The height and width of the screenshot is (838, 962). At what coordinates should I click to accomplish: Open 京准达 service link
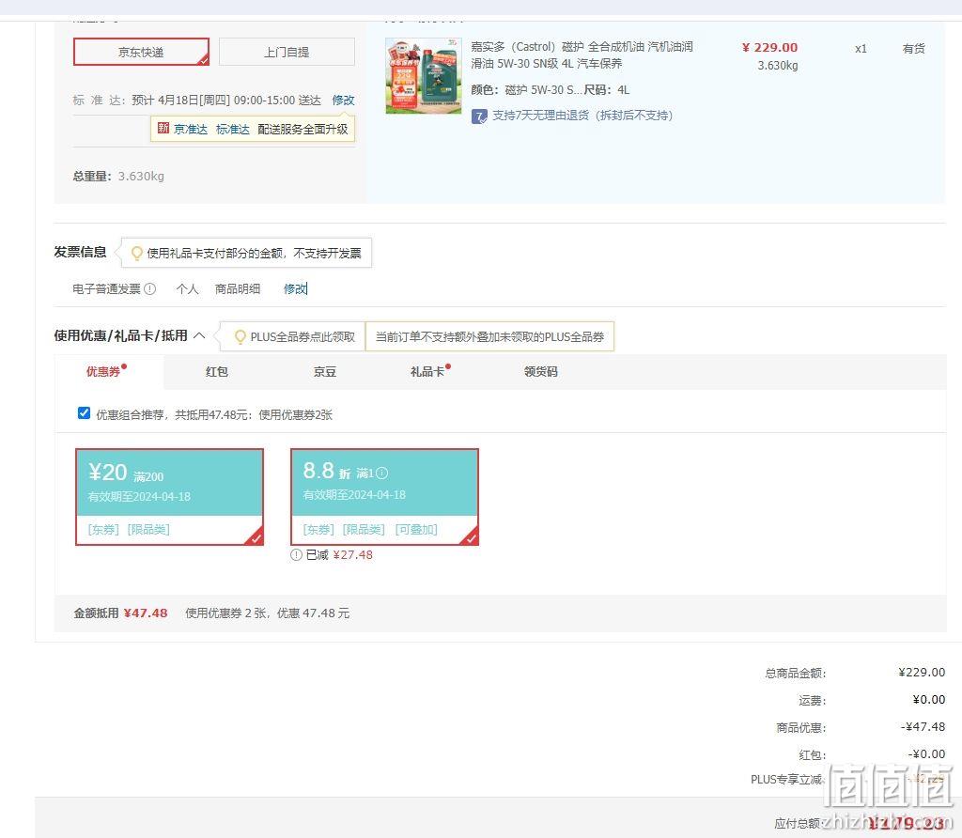click(190, 129)
